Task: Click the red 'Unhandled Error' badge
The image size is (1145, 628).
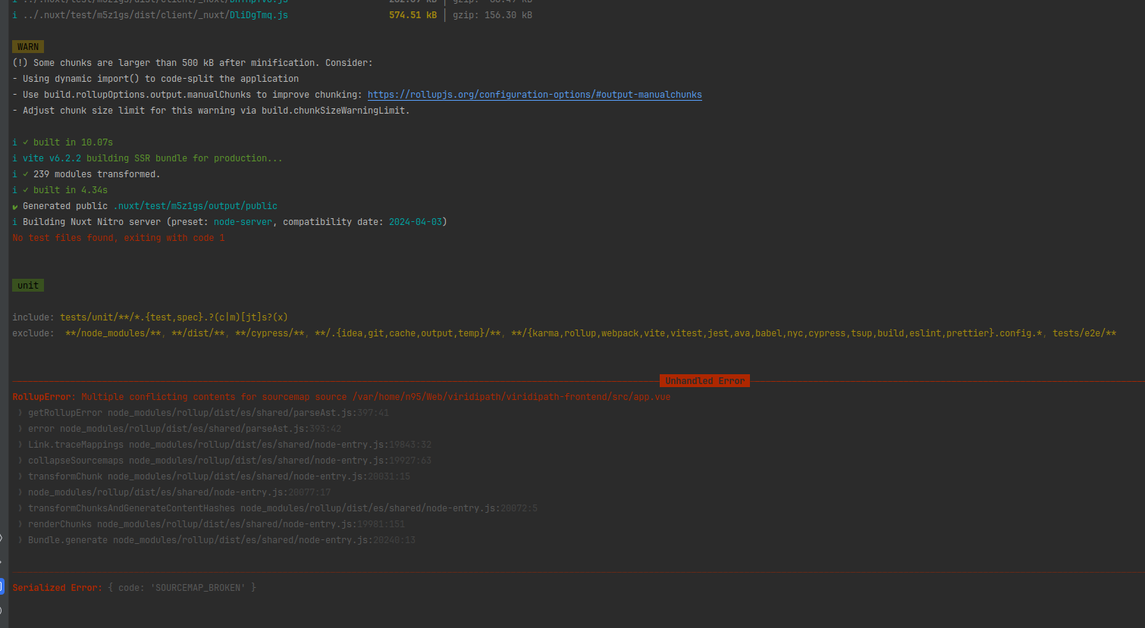Action: tap(705, 381)
